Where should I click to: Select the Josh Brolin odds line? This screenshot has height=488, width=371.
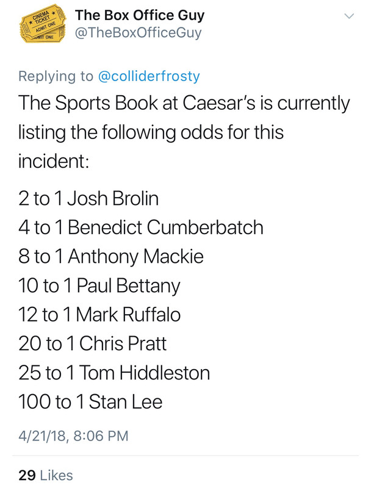pyautogui.click(x=88, y=198)
